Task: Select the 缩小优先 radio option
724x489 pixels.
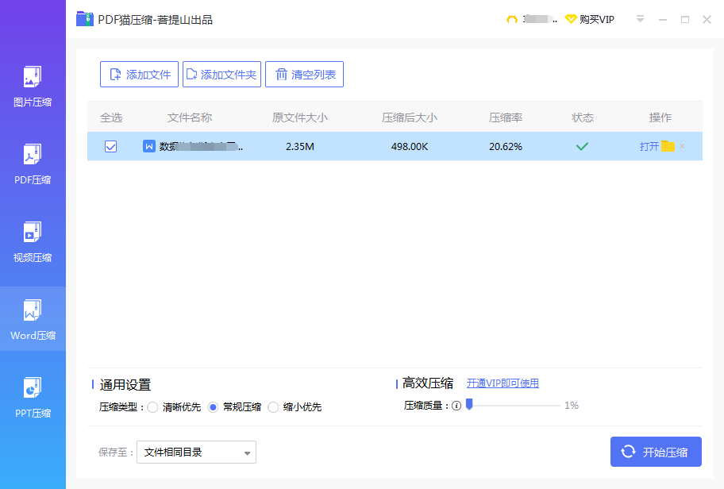Action: click(273, 407)
